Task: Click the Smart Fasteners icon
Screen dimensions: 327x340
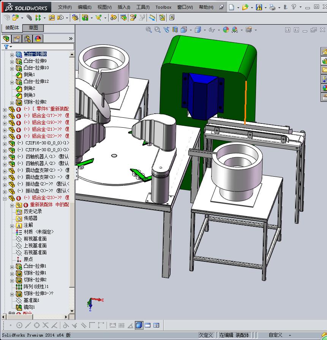Action: [52, 17]
